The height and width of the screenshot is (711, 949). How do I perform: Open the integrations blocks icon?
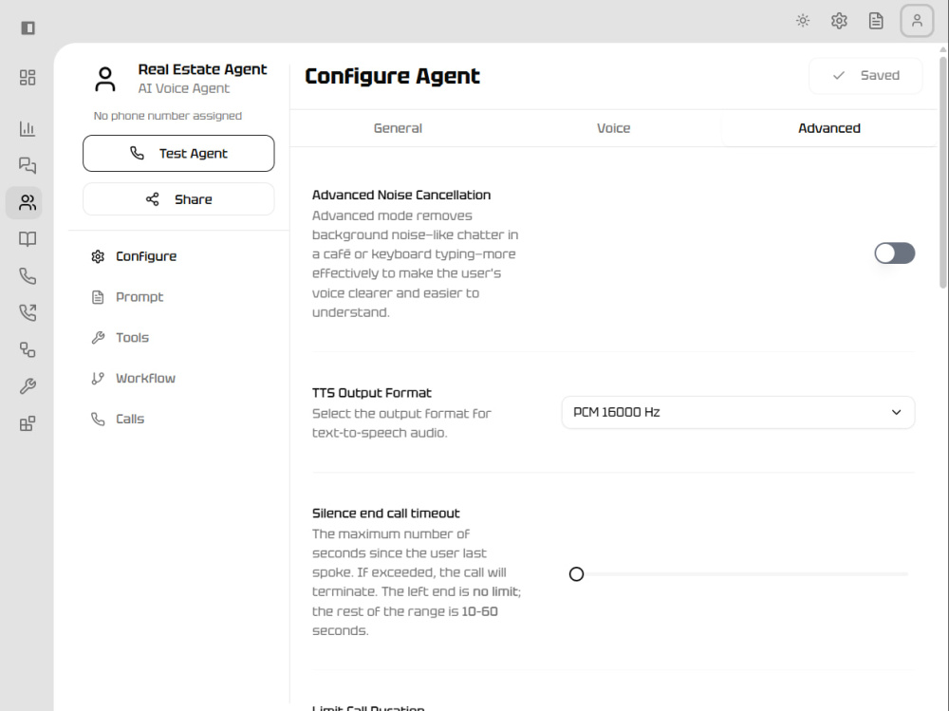(28, 423)
